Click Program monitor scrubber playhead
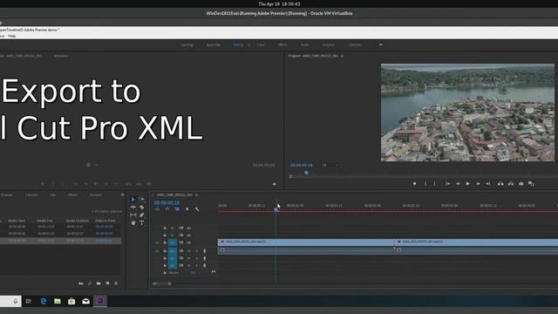Screen dimensions: 558x314 (x=306, y=173)
